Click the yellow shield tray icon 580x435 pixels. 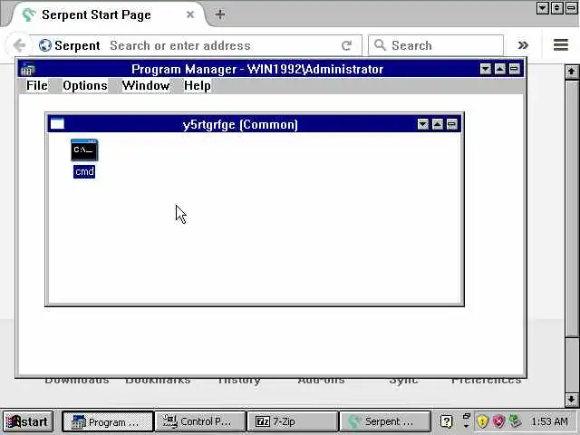[x=483, y=421]
